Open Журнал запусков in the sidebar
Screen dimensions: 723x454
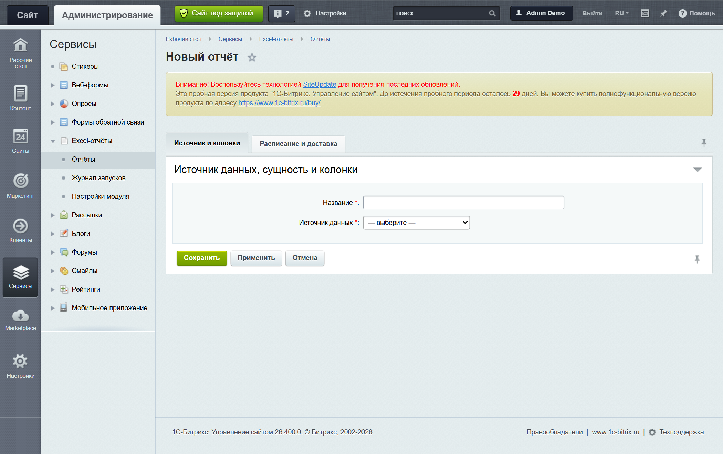point(98,178)
